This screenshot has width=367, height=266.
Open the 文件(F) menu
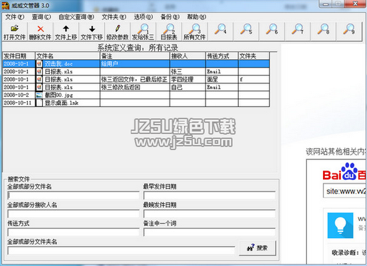point(15,17)
